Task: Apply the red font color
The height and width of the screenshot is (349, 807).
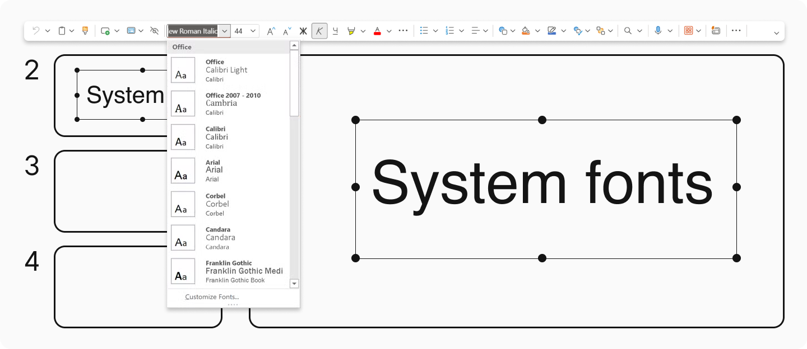Action: 377,31
